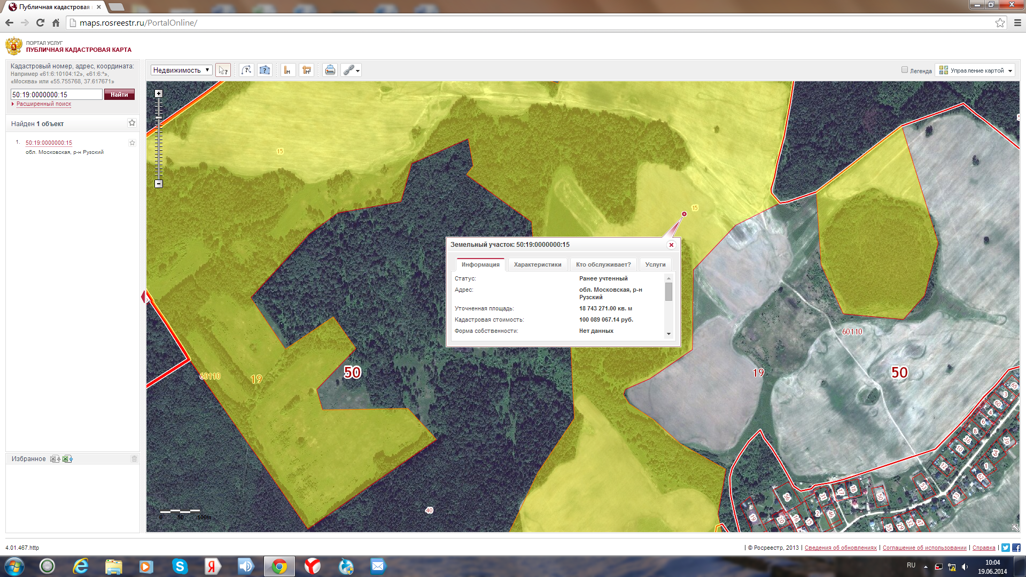Viewport: 1026px width, 577px height.
Task: Share via Facebook icon in footer
Action: tap(1016, 548)
